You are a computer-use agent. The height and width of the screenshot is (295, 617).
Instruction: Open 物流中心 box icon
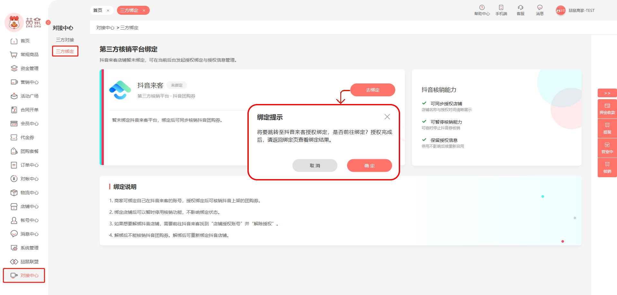pos(14,193)
